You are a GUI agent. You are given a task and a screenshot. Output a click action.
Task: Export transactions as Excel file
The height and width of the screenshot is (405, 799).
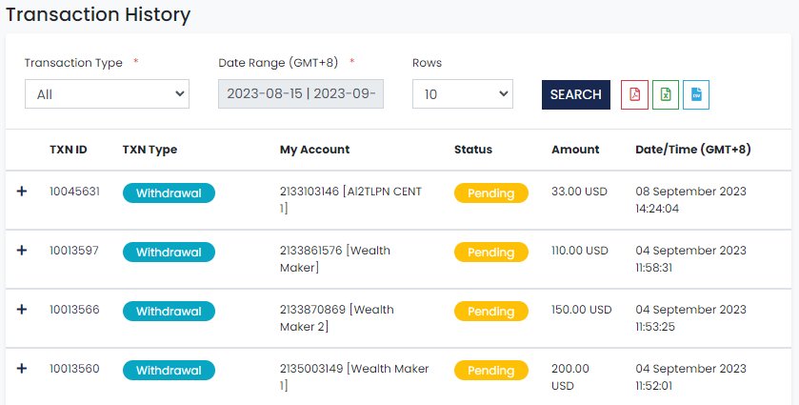pos(666,94)
